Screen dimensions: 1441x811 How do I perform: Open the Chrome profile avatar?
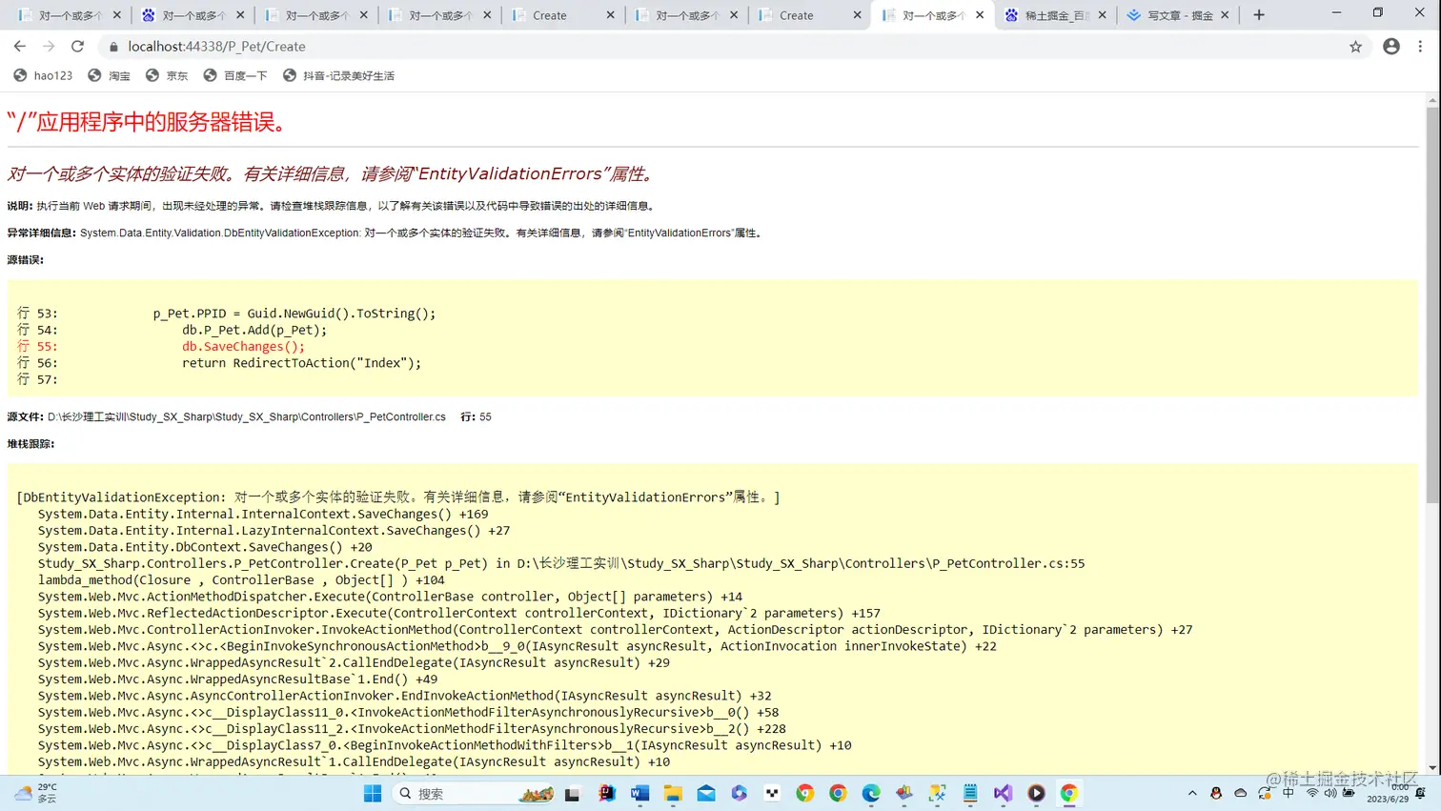pyautogui.click(x=1392, y=46)
